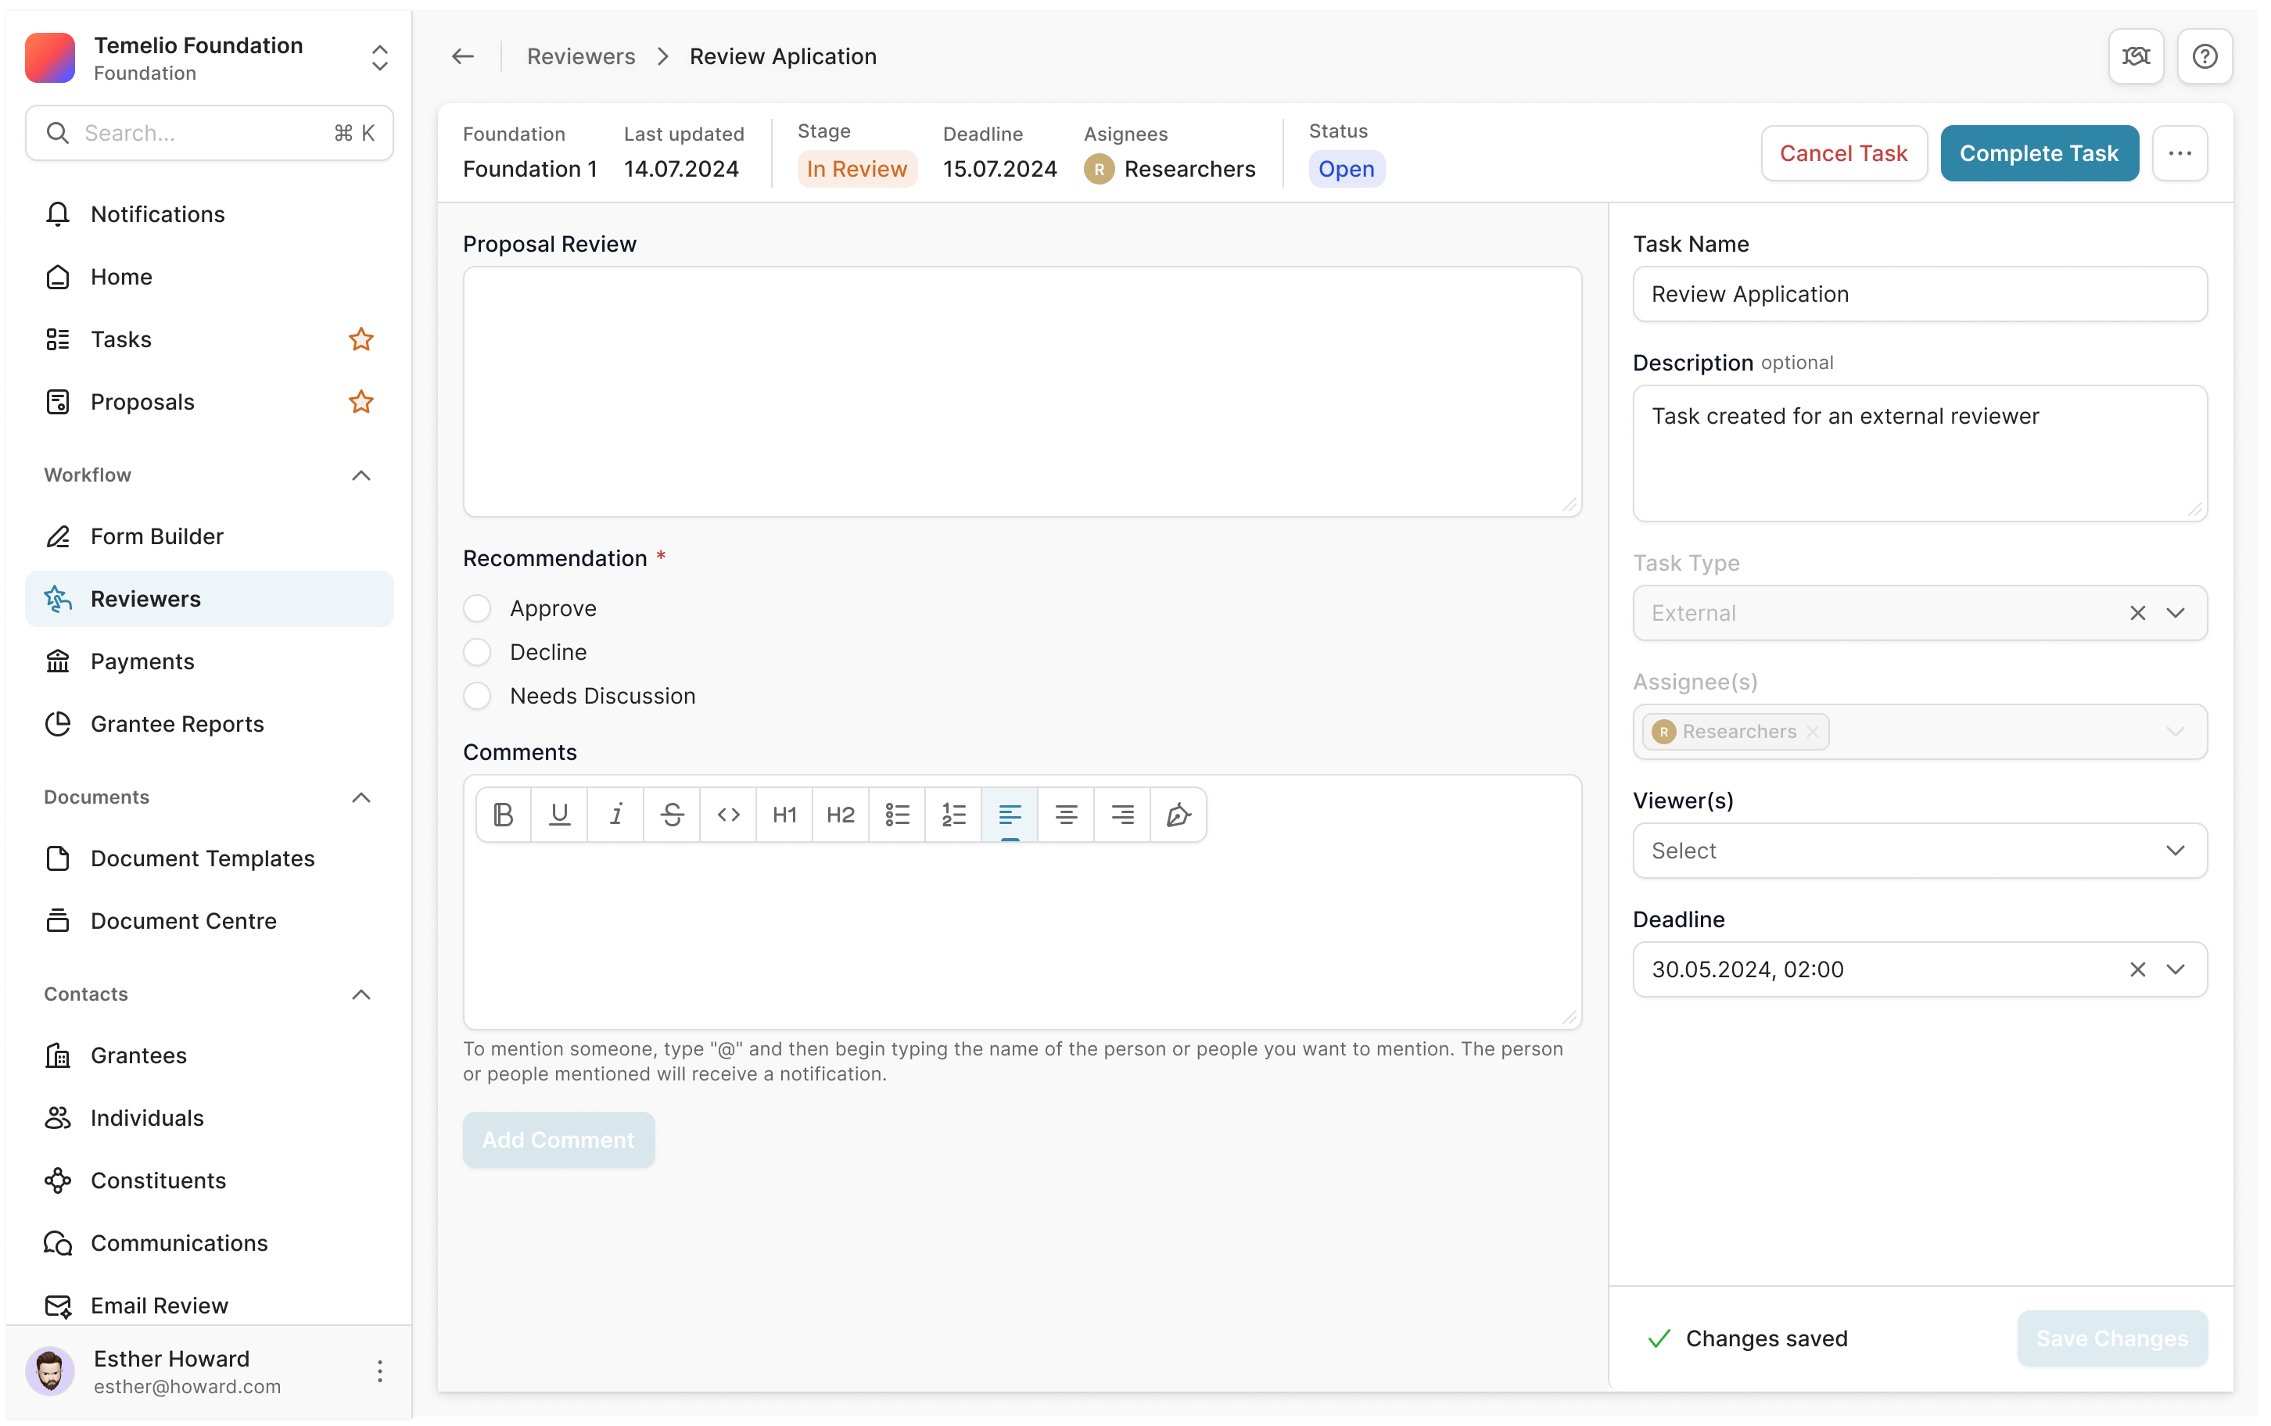Expand the Temelio Foundation workspace switcher
Screen dimensions: 2271x1426
coord(379,58)
